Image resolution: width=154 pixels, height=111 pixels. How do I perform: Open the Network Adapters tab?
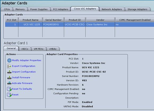pos(112,9)
